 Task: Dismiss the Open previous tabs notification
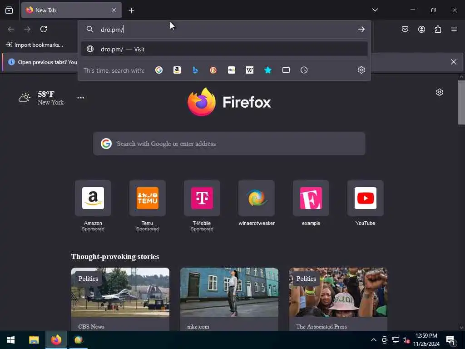tap(454, 62)
